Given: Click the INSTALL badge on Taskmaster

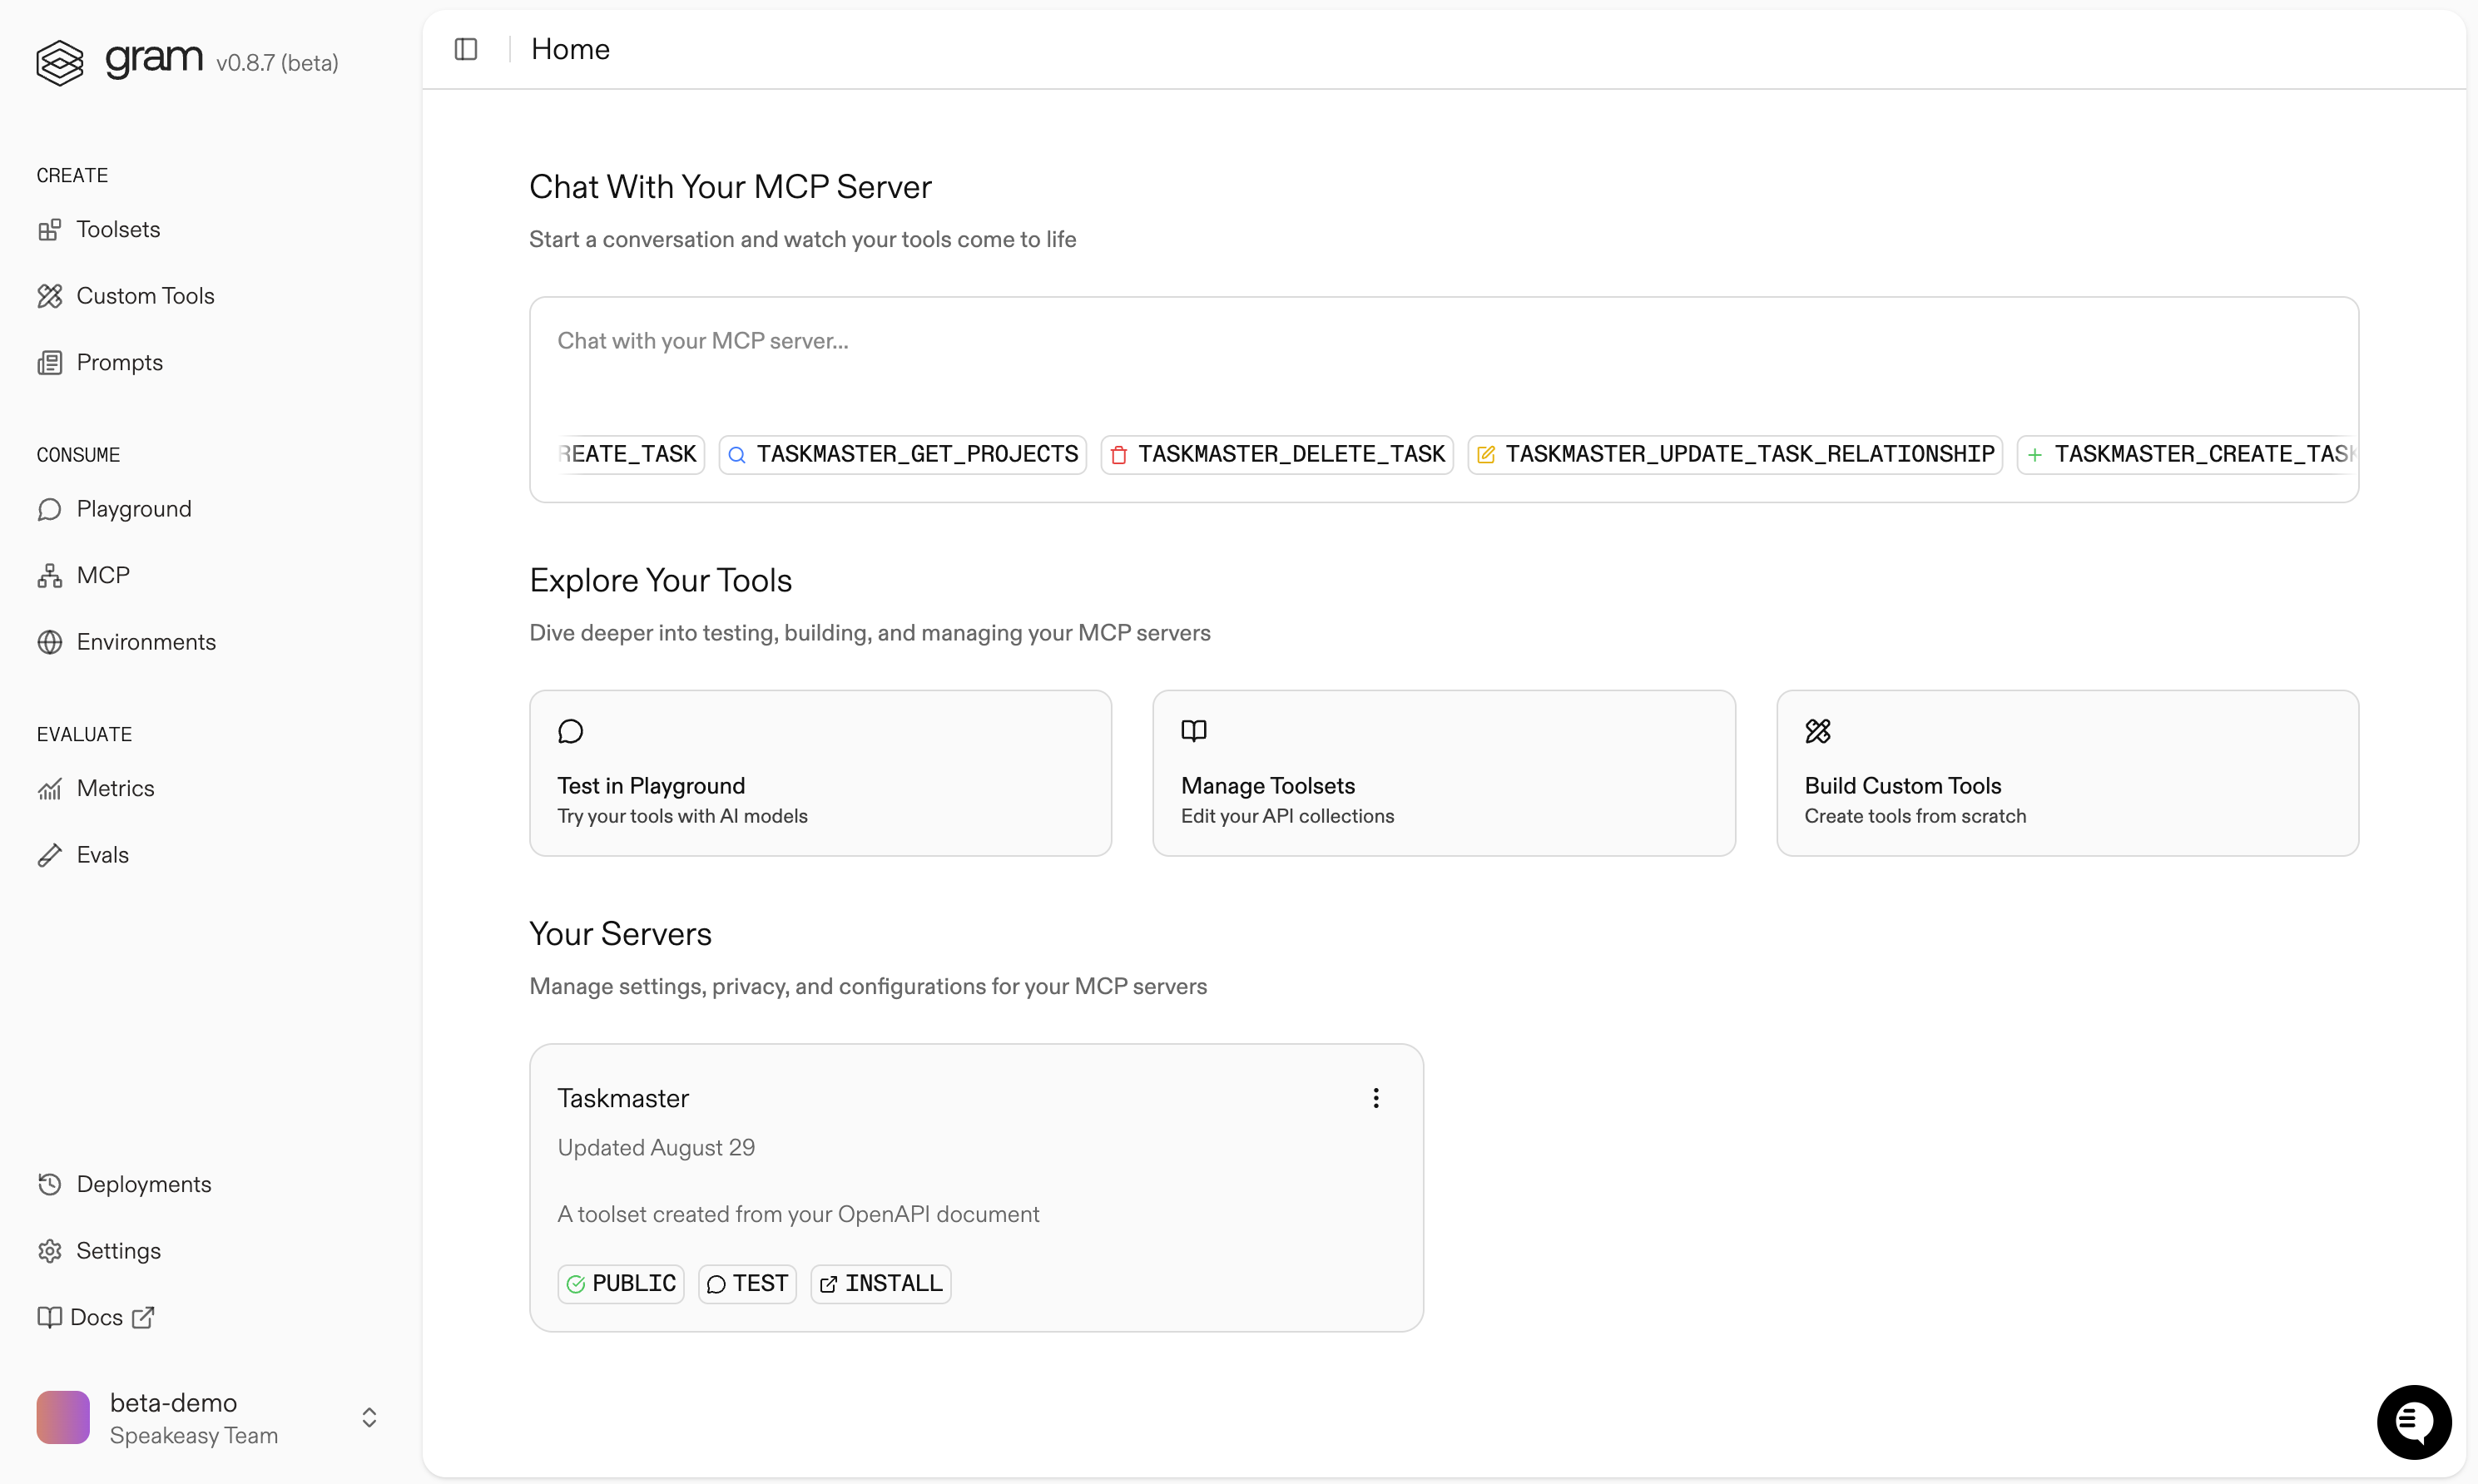Looking at the screenshot, I should [881, 1283].
